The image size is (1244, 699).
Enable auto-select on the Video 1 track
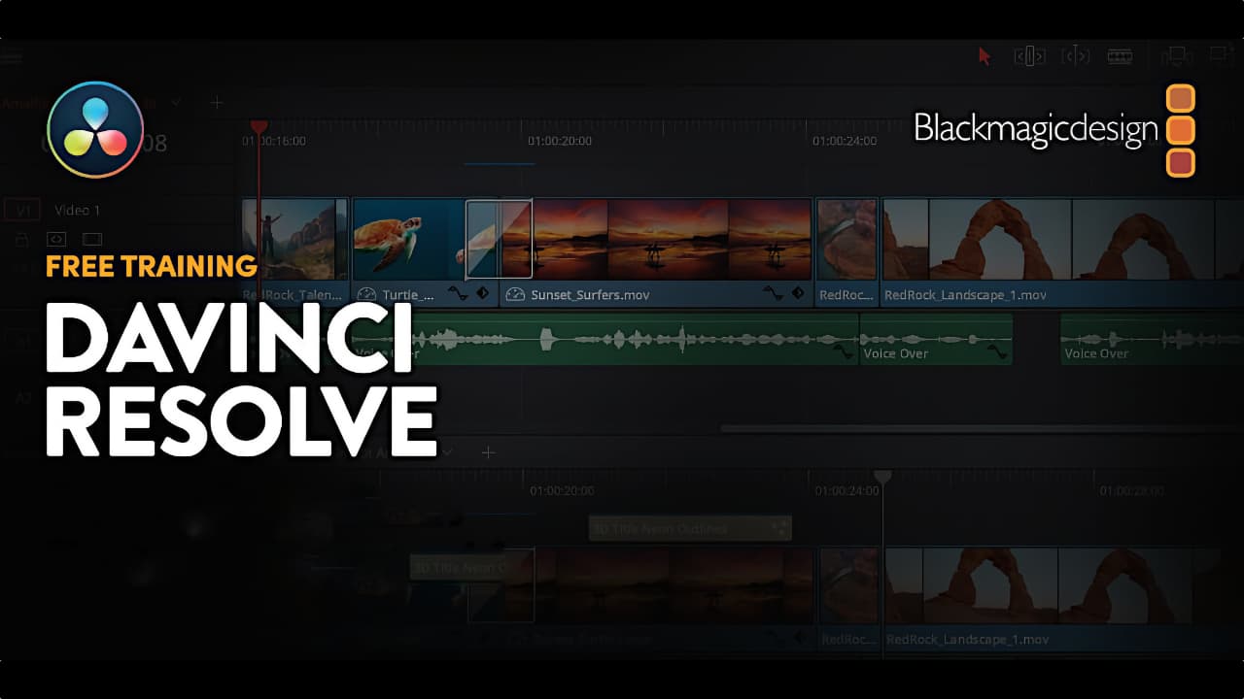[x=58, y=239]
